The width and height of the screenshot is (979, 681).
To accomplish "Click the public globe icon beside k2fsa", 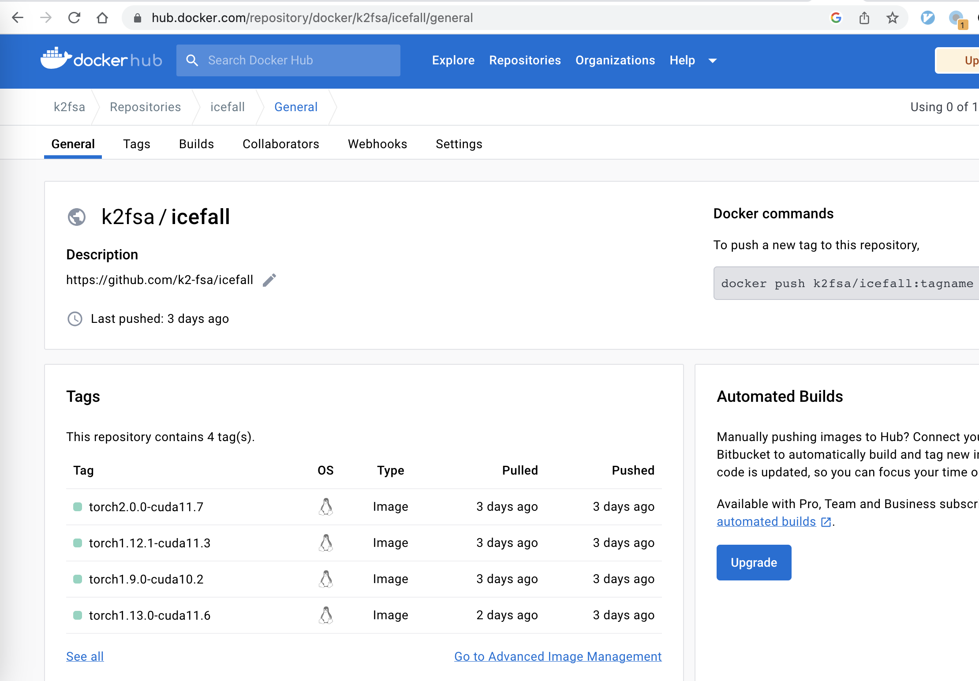I will click(x=77, y=217).
